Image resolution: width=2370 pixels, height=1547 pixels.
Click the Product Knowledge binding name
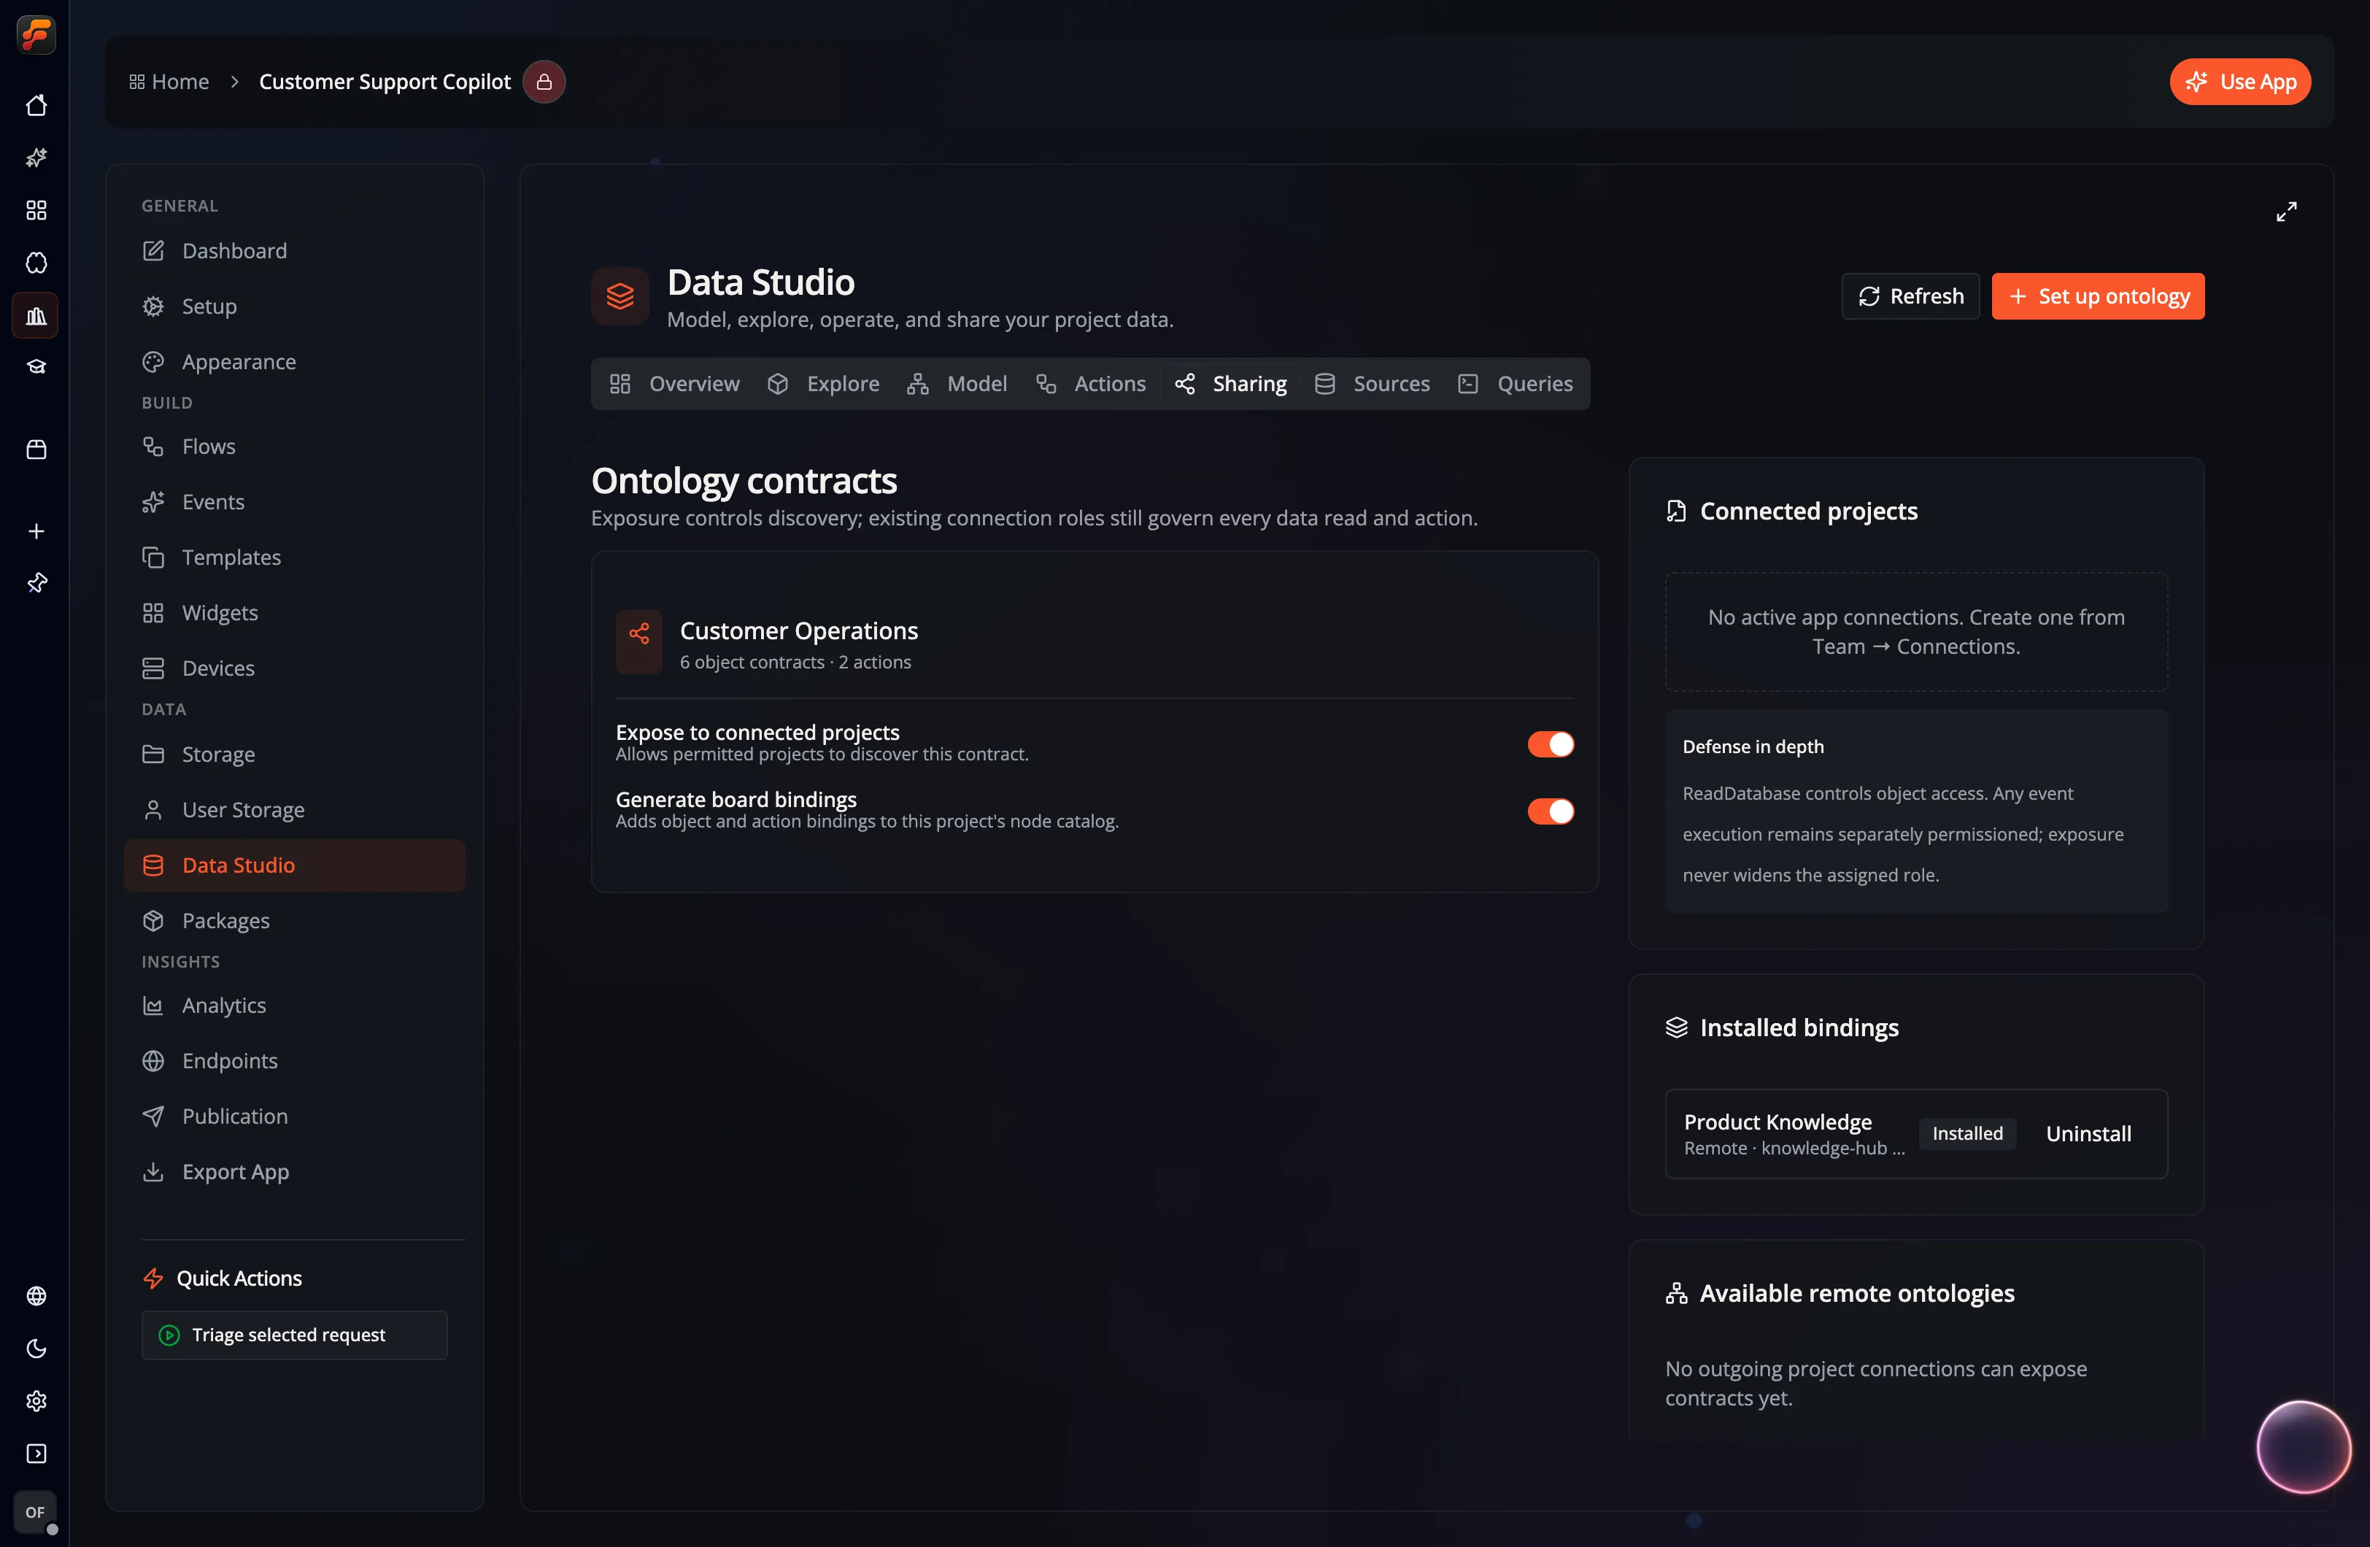tap(1777, 1122)
